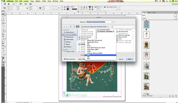Open the InDesign application menu

point(10,1)
